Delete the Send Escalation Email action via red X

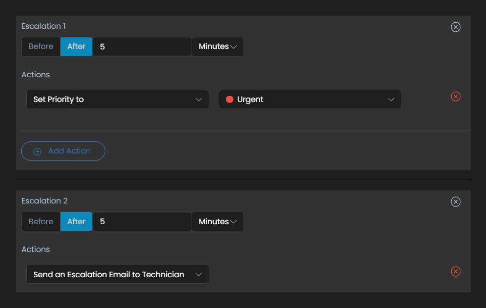point(455,272)
